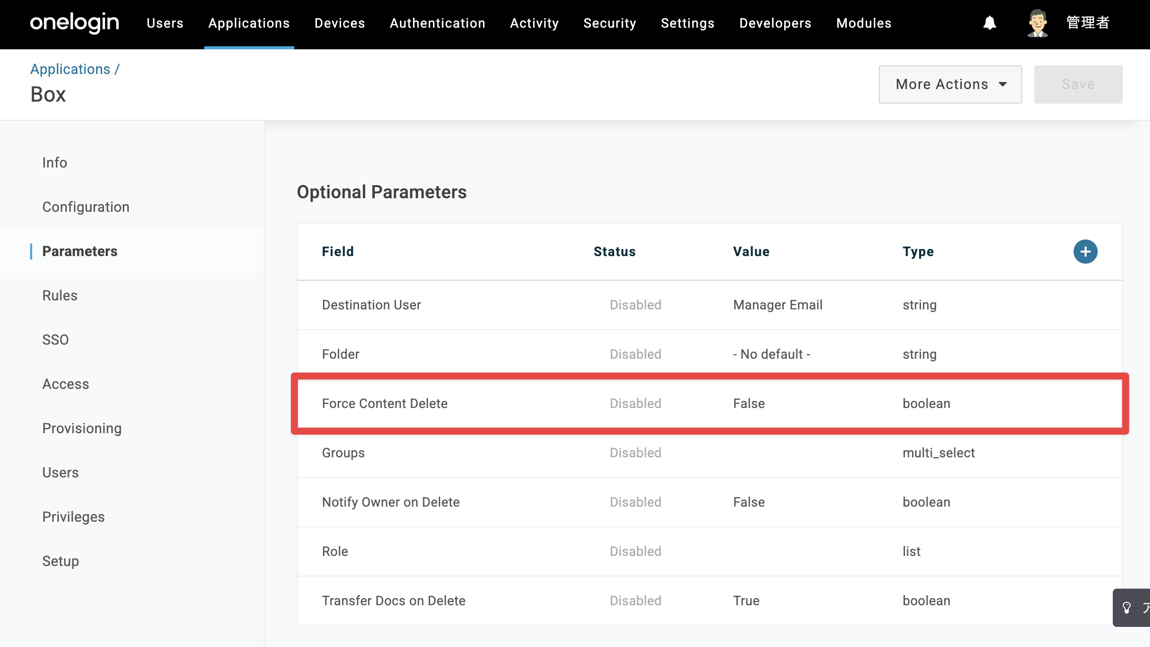
Task: Open the notifications bell
Action: click(x=990, y=23)
